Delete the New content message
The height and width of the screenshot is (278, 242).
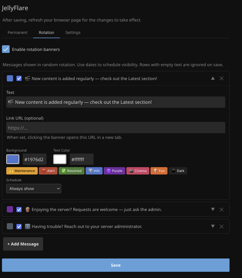[221, 78]
